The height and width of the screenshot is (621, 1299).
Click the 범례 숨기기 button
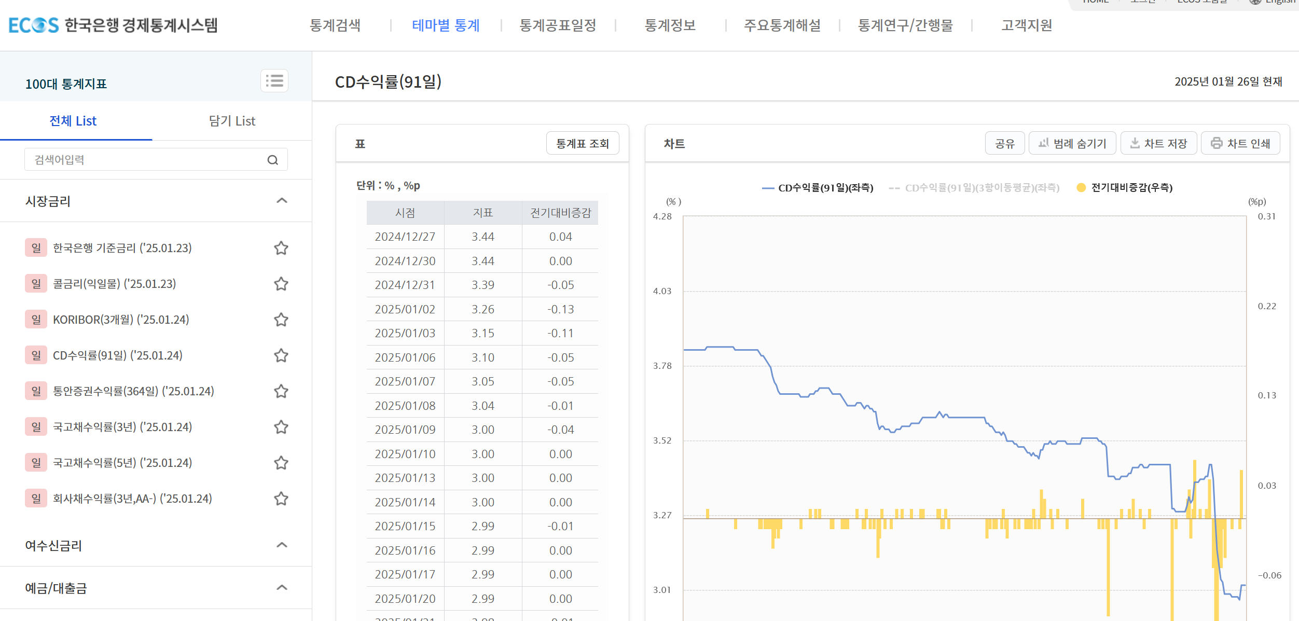tap(1072, 143)
